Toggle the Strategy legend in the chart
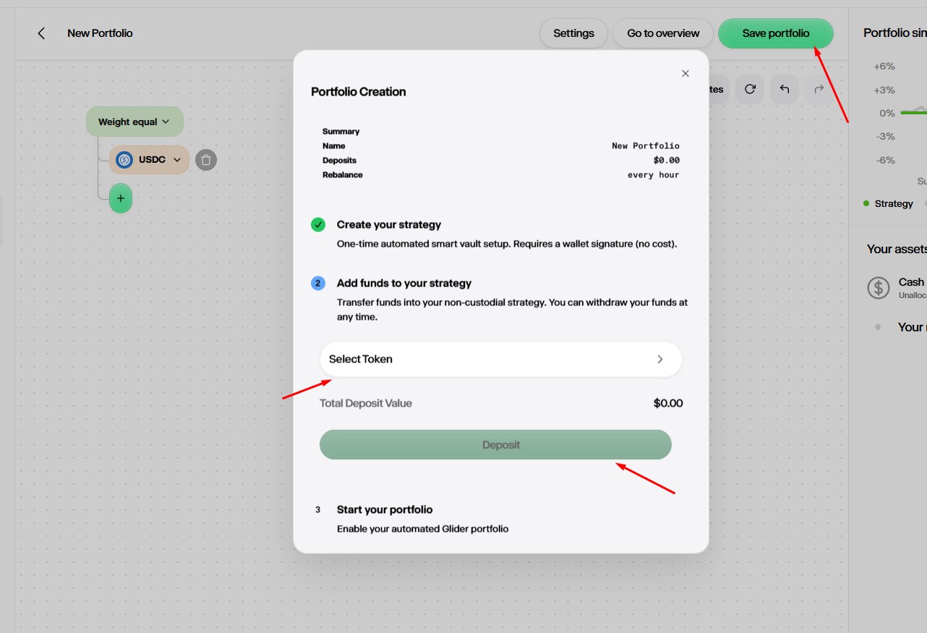Viewport: 927px width, 633px height. point(889,203)
